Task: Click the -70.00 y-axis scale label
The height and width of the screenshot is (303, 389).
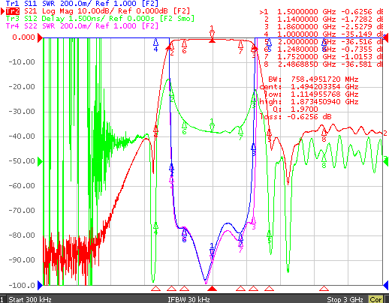Action: click(22, 211)
